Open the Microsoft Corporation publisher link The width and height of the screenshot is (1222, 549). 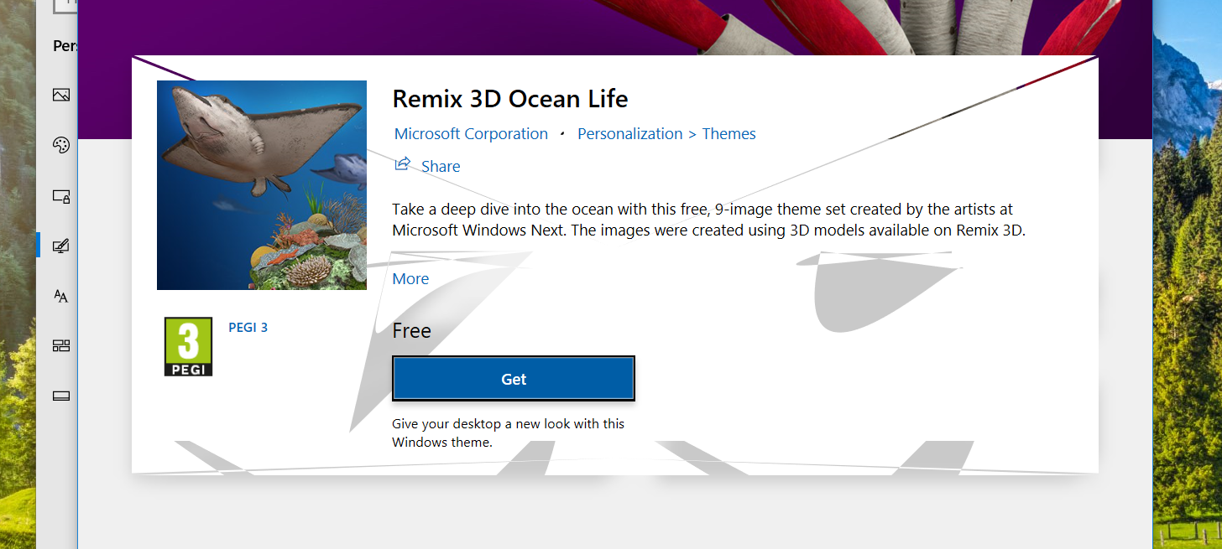pyautogui.click(x=471, y=134)
